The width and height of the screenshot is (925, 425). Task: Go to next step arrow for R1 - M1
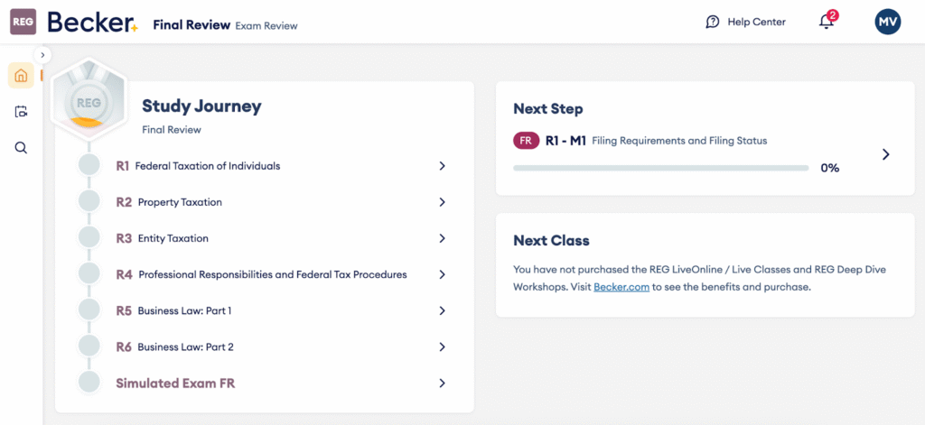coord(885,154)
